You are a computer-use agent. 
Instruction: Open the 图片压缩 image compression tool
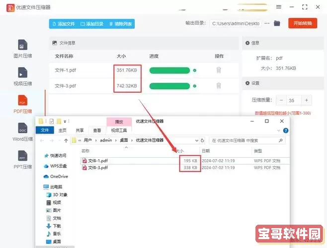(22, 49)
